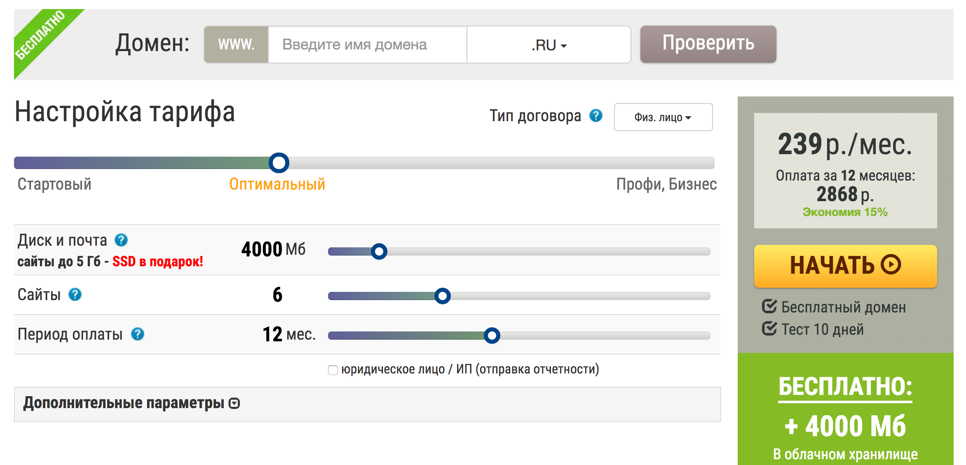Select the Стартовый tariff label

(x=54, y=184)
